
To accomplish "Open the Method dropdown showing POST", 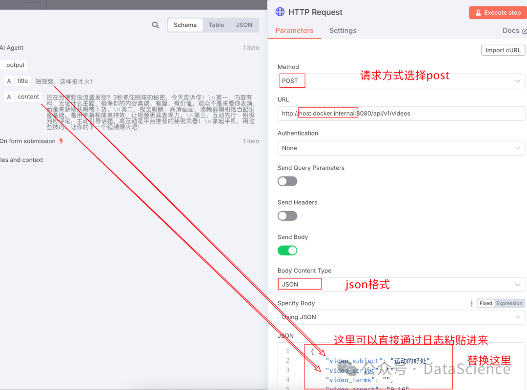I will (x=401, y=81).
